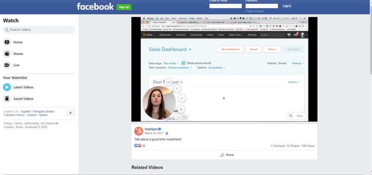Click the Add report button
This screenshot has width=372, height=175.
click(x=294, y=49)
